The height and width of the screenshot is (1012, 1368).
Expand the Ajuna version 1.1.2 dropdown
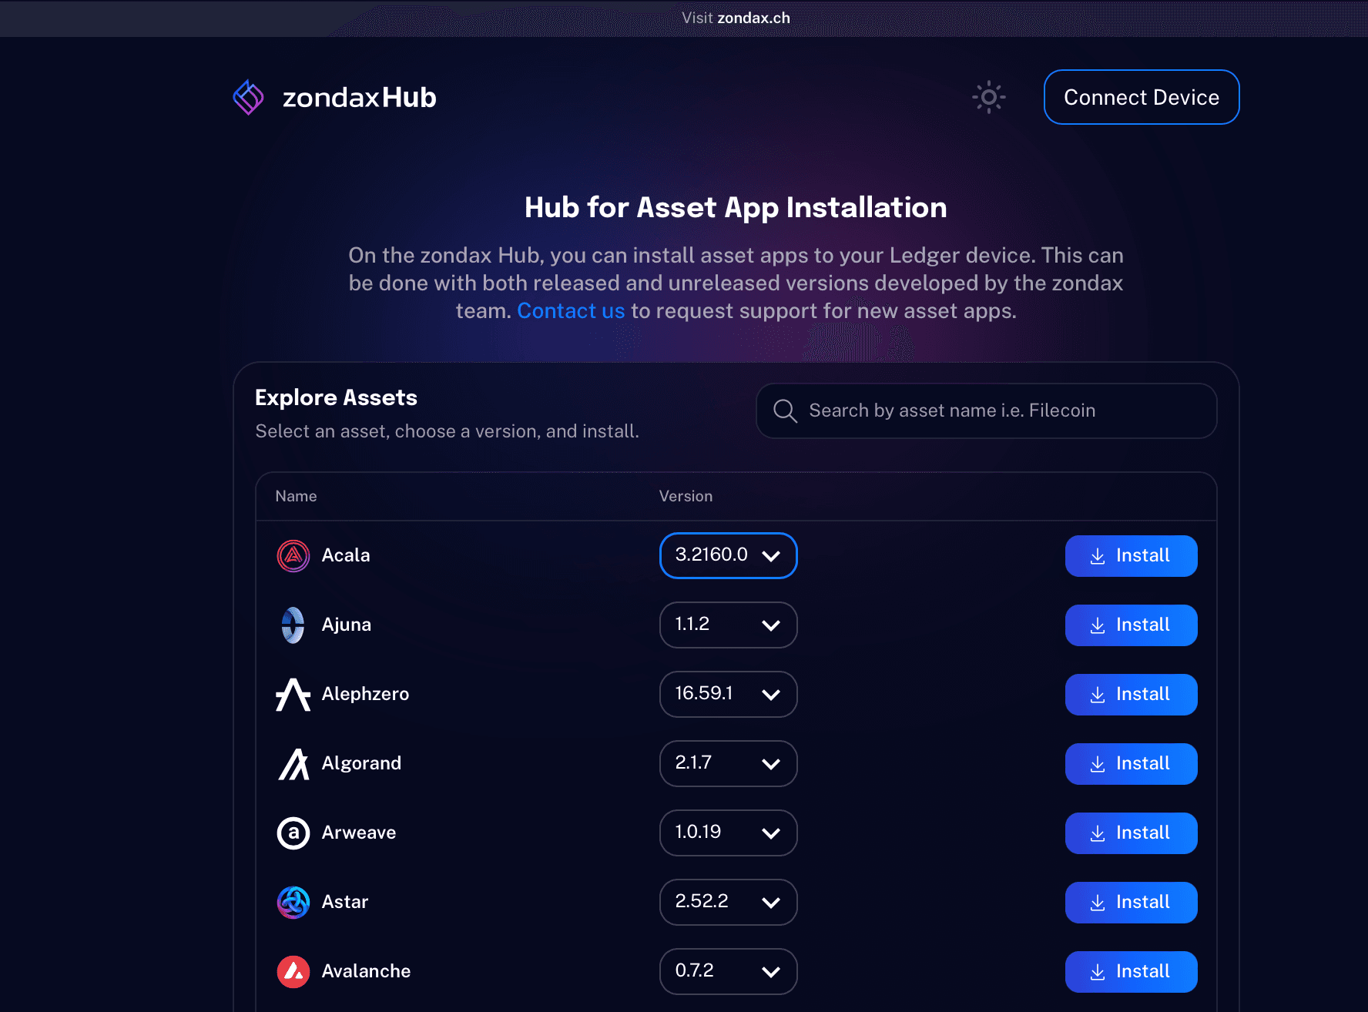click(x=728, y=625)
